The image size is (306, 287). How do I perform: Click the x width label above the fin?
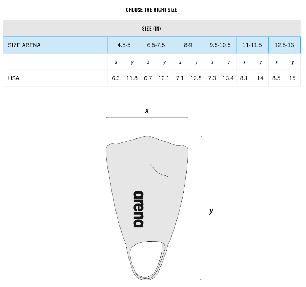point(147,110)
